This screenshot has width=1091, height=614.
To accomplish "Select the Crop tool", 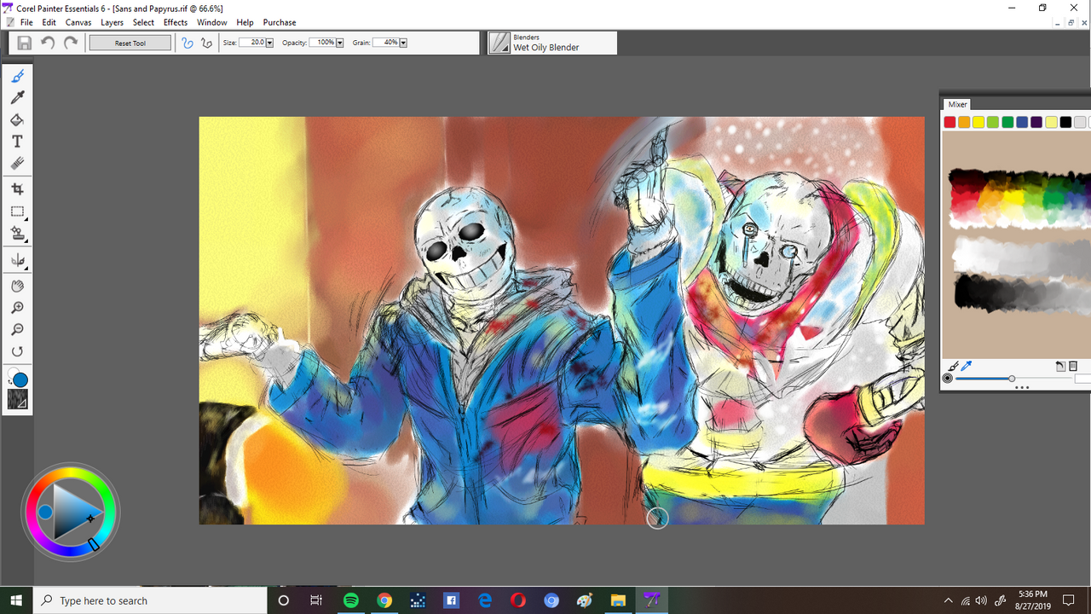I will (x=17, y=189).
